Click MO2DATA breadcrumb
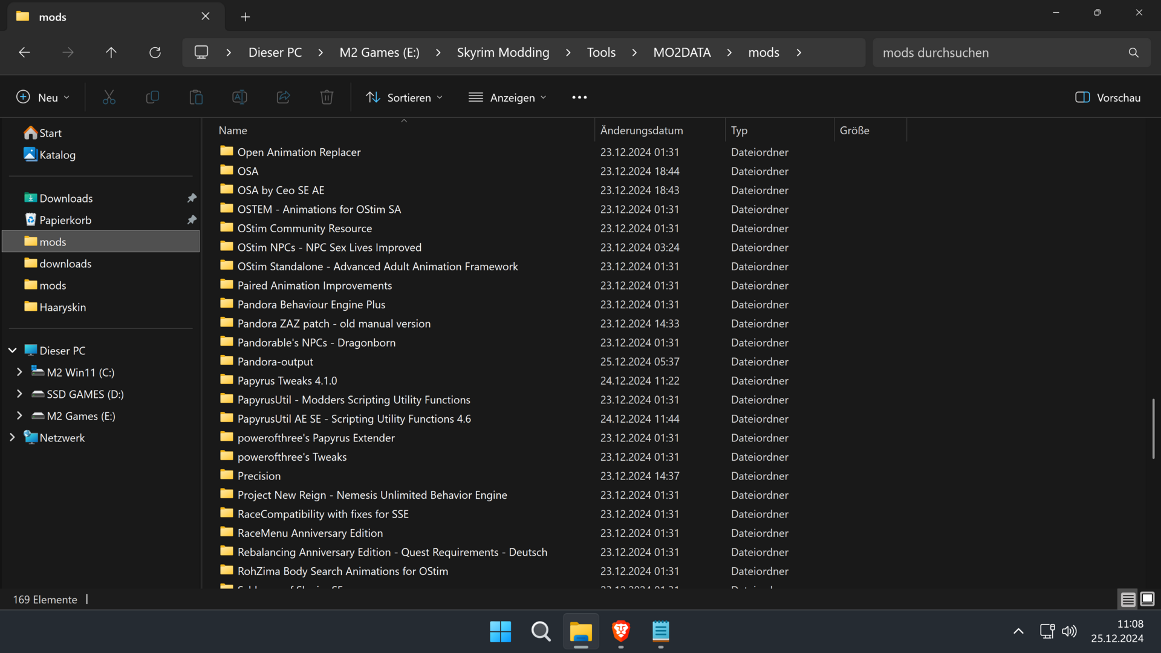Viewport: 1161px width, 653px height. [682, 53]
